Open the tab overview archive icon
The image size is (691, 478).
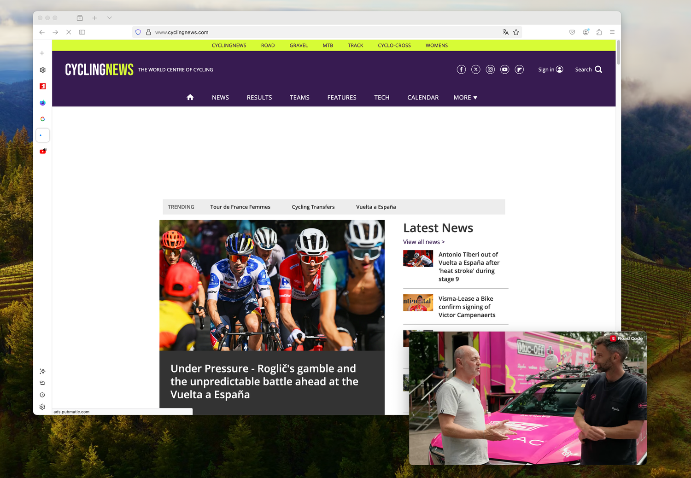[80, 18]
